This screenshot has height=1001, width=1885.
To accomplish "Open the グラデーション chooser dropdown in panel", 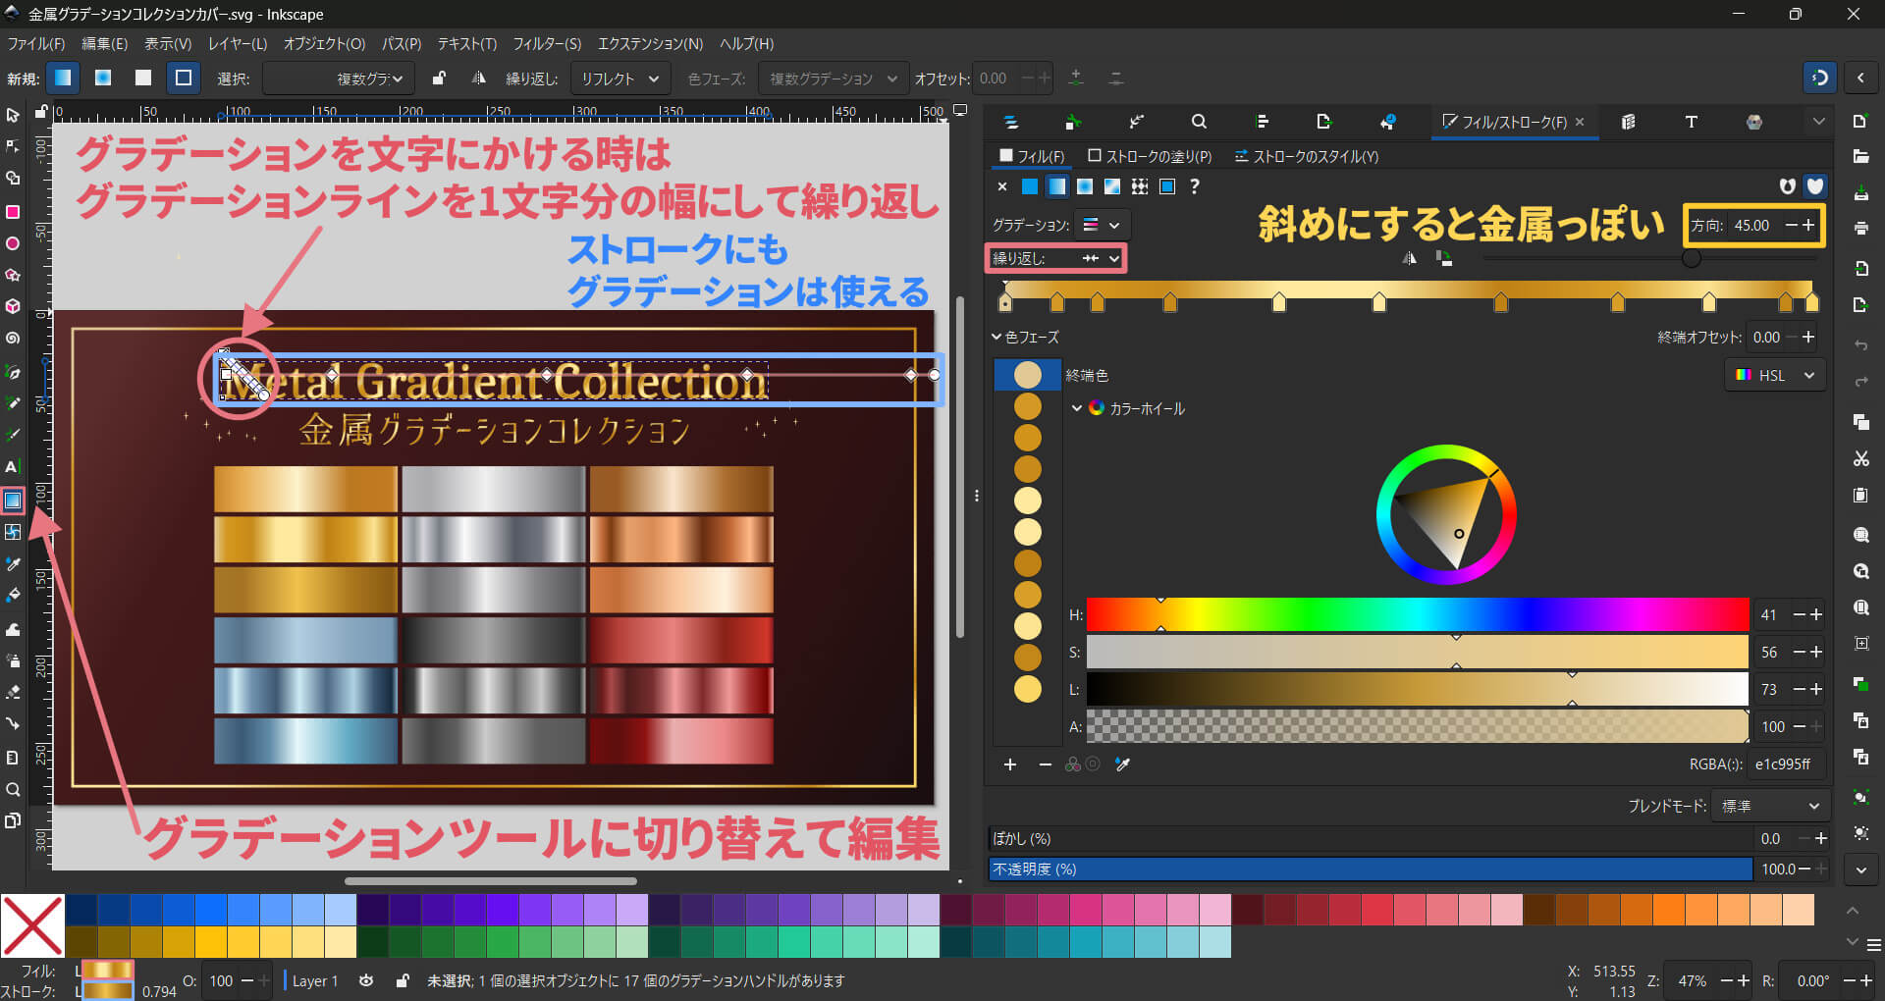I will pyautogui.click(x=1102, y=225).
